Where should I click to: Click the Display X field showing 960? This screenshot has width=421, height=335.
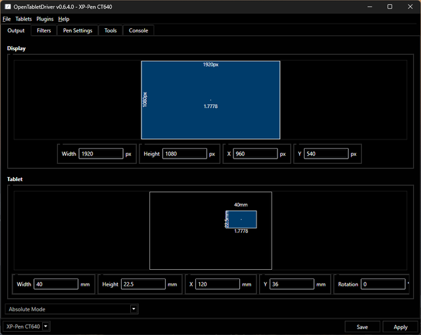pyautogui.click(x=255, y=153)
